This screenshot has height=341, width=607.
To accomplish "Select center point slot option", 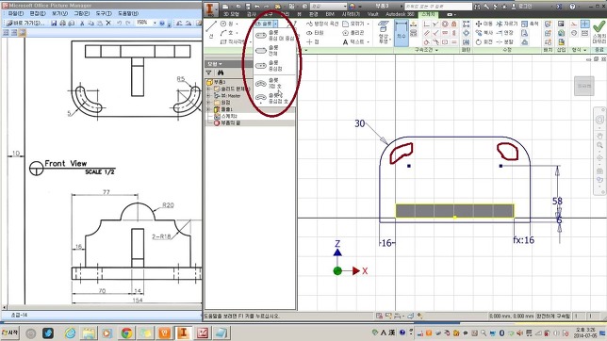I will click(x=275, y=65).
